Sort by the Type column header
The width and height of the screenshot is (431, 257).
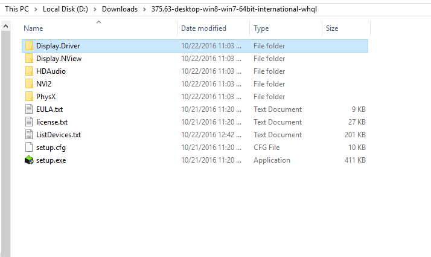pos(286,28)
